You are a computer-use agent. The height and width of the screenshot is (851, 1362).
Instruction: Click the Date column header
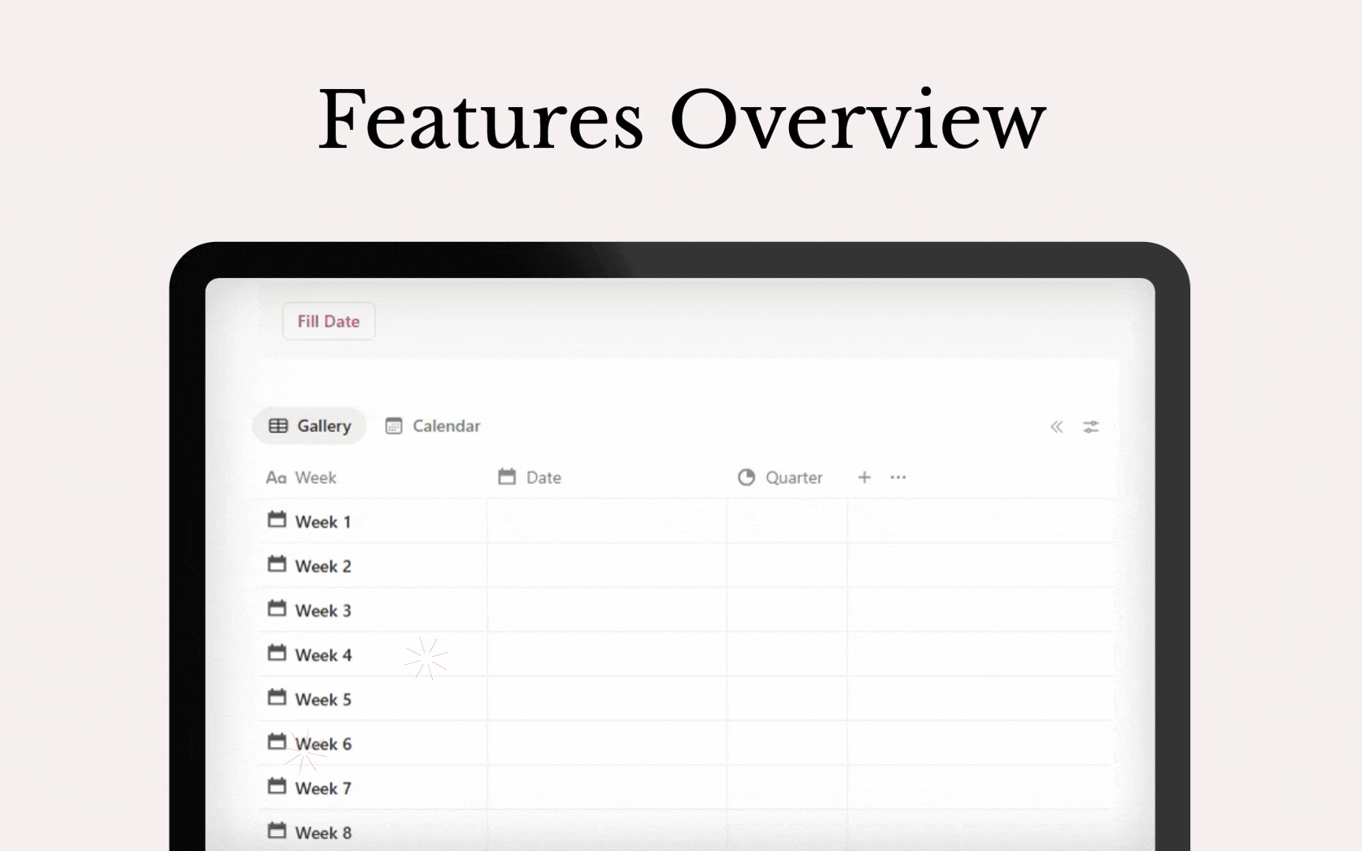click(543, 478)
